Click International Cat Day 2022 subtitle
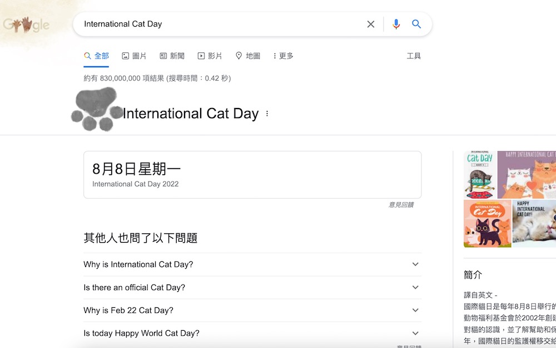556x348 pixels. click(x=136, y=184)
